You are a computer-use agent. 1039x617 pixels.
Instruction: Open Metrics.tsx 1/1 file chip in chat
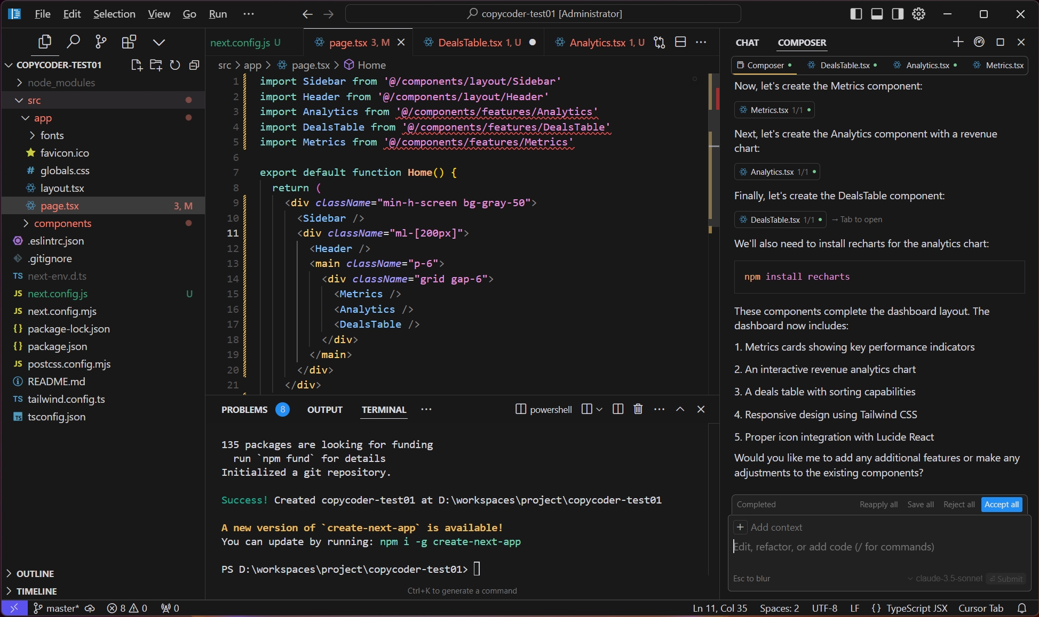click(774, 110)
